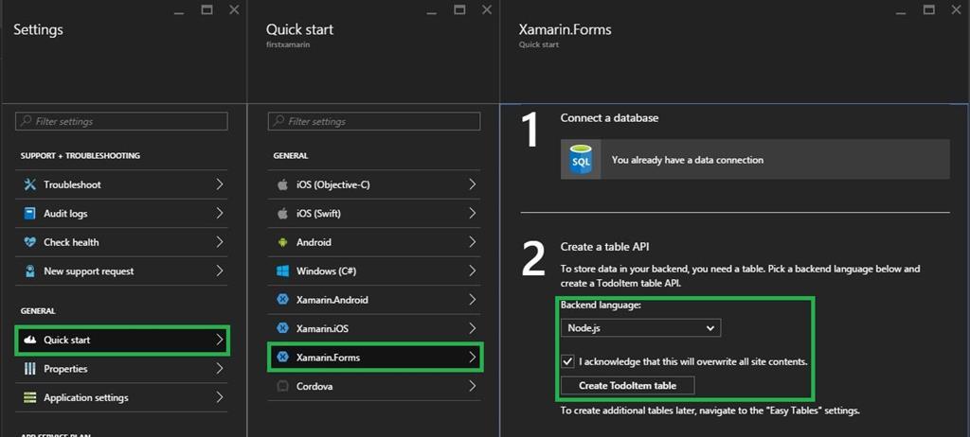Click the Audit logs icon
This screenshot has width=970, height=437.
(x=29, y=214)
